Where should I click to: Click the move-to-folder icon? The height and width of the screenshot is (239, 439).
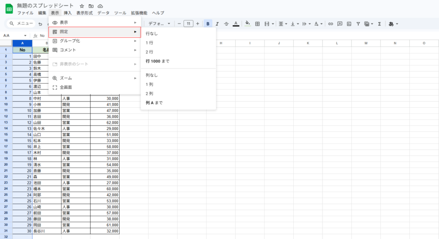tap(91, 6)
